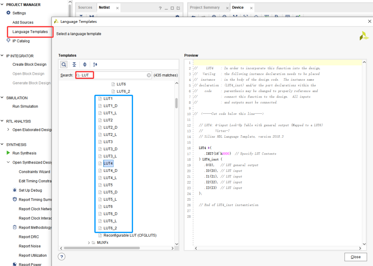Select the LUT6_2 template in the list
This screenshot has height=266, width=373.
click(x=110, y=228)
